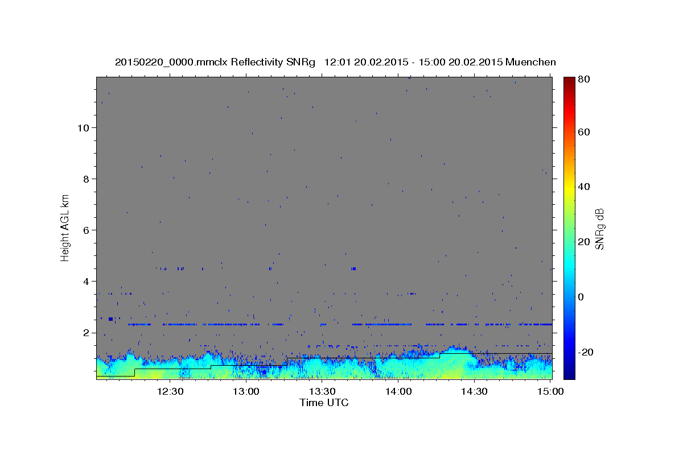Click the height tick label 4

point(87,282)
